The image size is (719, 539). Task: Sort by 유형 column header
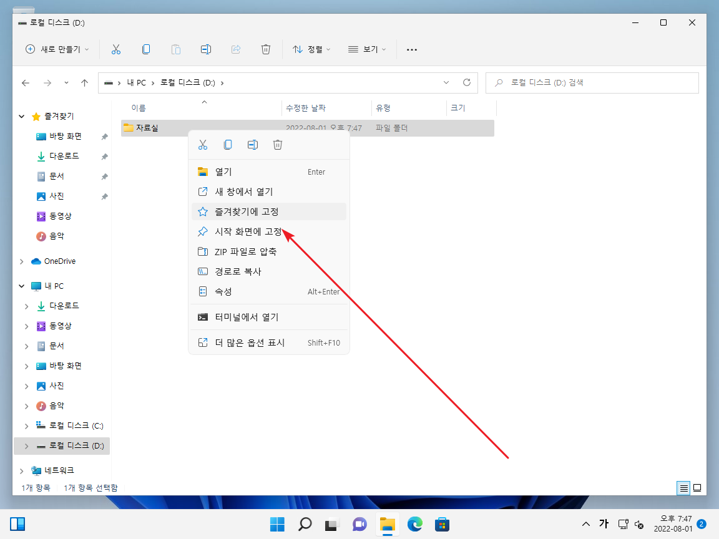pos(408,108)
